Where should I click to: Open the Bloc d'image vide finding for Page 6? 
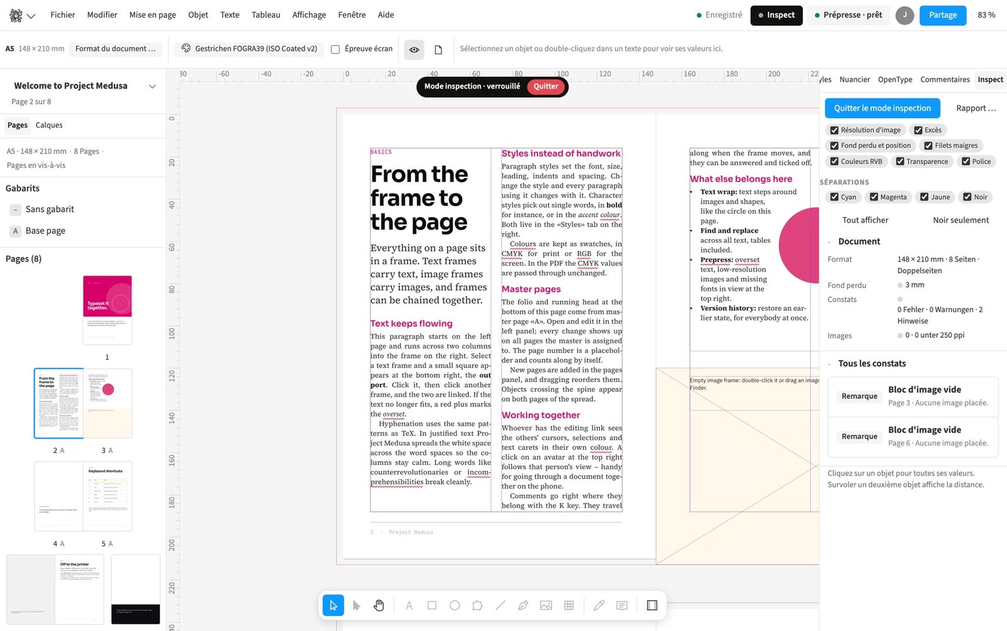pyautogui.click(x=913, y=437)
